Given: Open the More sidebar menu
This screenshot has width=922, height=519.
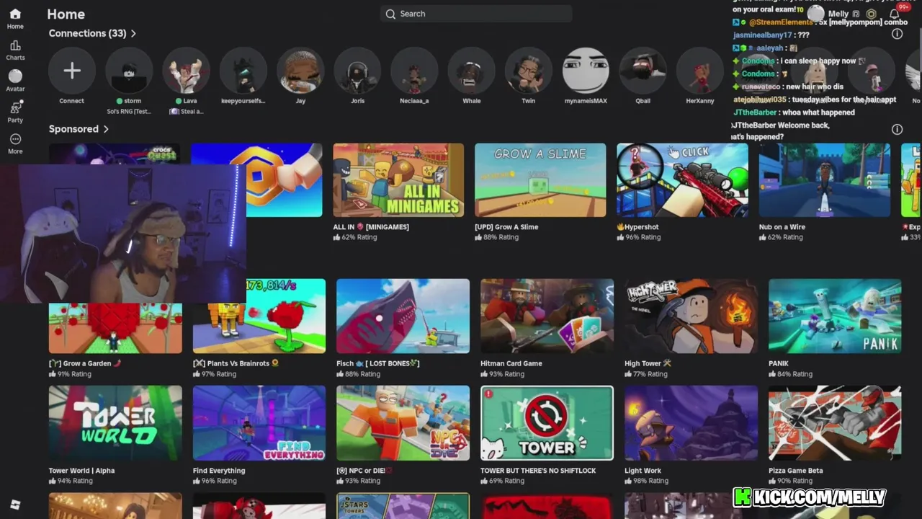Looking at the screenshot, I should tap(15, 143).
